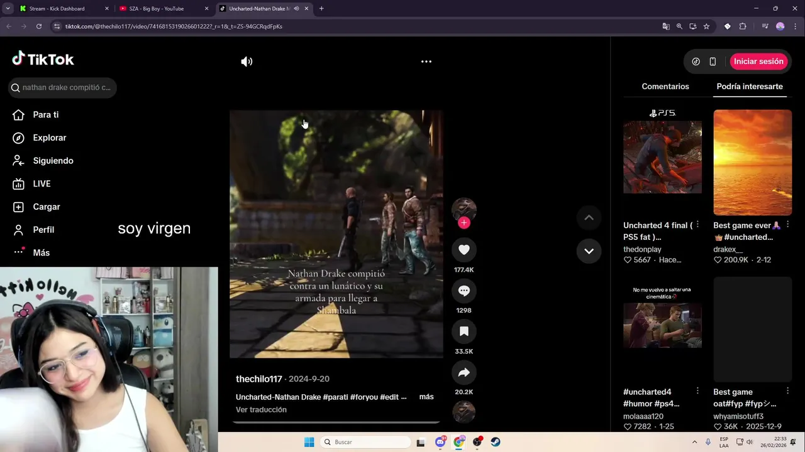Mute the Uncharted-Nathan Drake tab audio

tap(296, 9)
